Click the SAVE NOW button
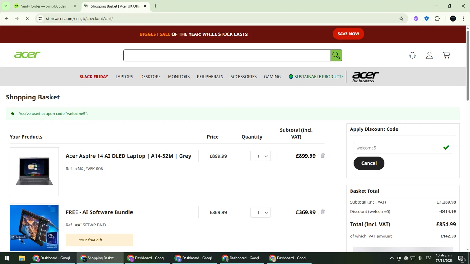470x264 pixels. coord(348,34)
